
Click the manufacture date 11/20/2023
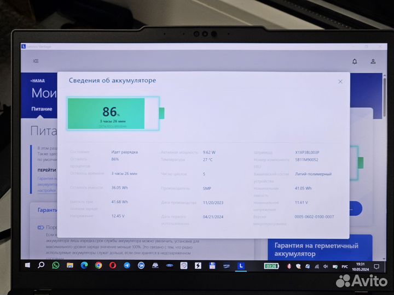pyautogui.click(x=213, y=203)
